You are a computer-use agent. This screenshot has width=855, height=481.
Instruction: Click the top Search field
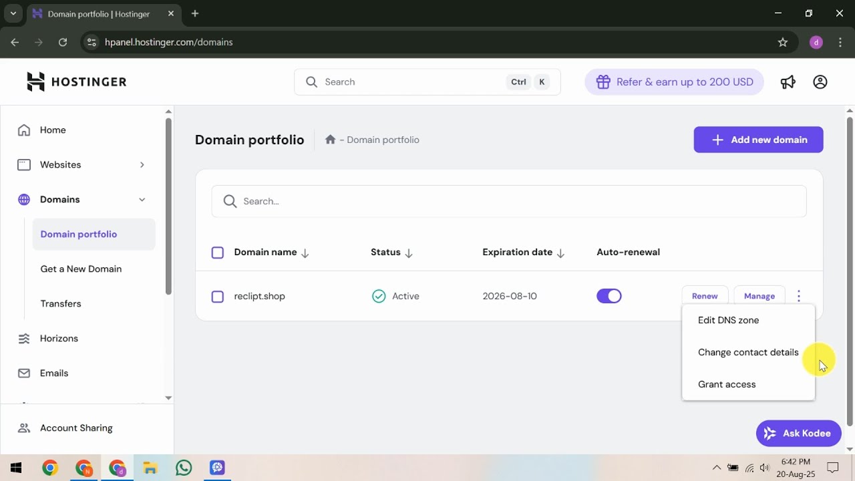427,82
